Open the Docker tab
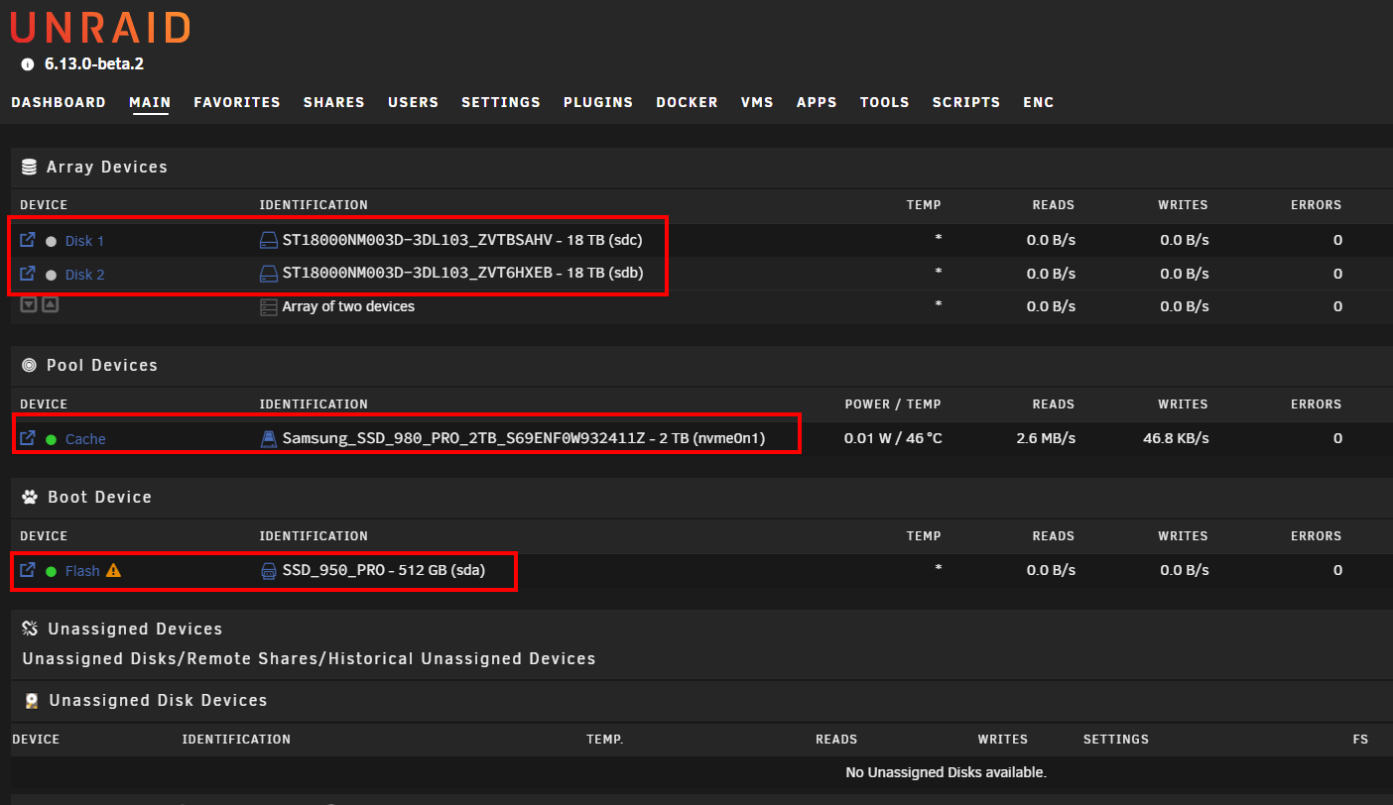This screenshot has width=1393, height=805. click(687, 102)
